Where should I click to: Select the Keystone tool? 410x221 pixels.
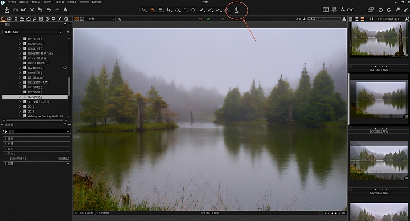[x=185, y=10]
